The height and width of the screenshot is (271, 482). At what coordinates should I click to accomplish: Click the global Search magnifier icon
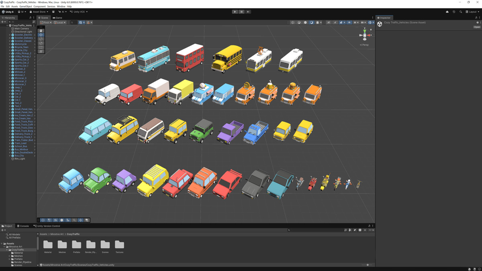[461, 12]
